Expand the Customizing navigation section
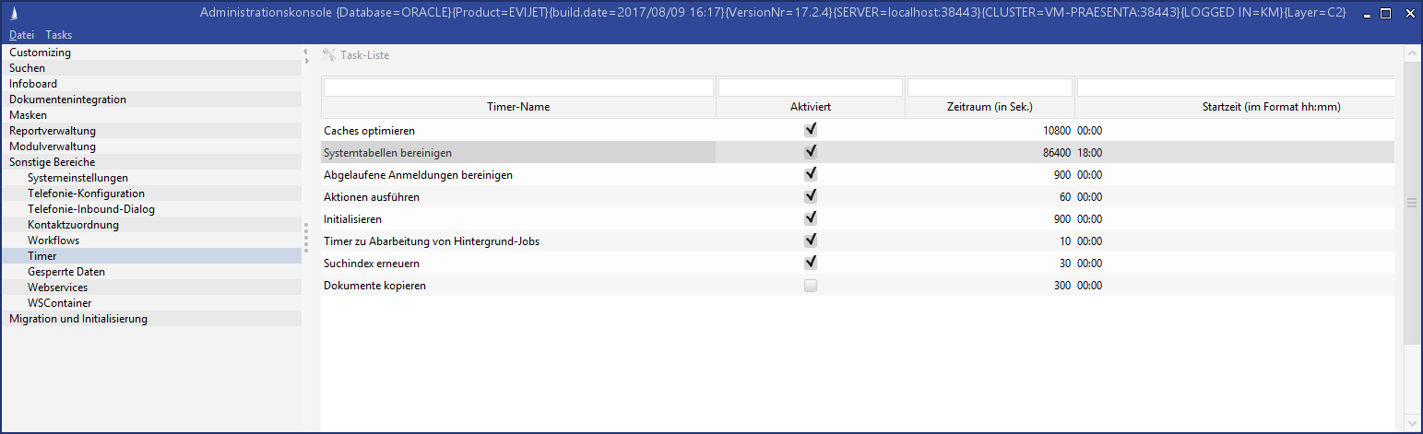This screenshot has width=1423, height=434. point(41,53)
